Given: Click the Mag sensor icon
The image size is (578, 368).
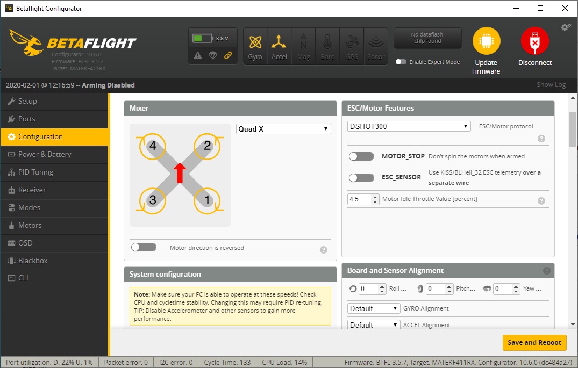Looking at the screenshot, I should pyautogui.click(x=303, y=46).
